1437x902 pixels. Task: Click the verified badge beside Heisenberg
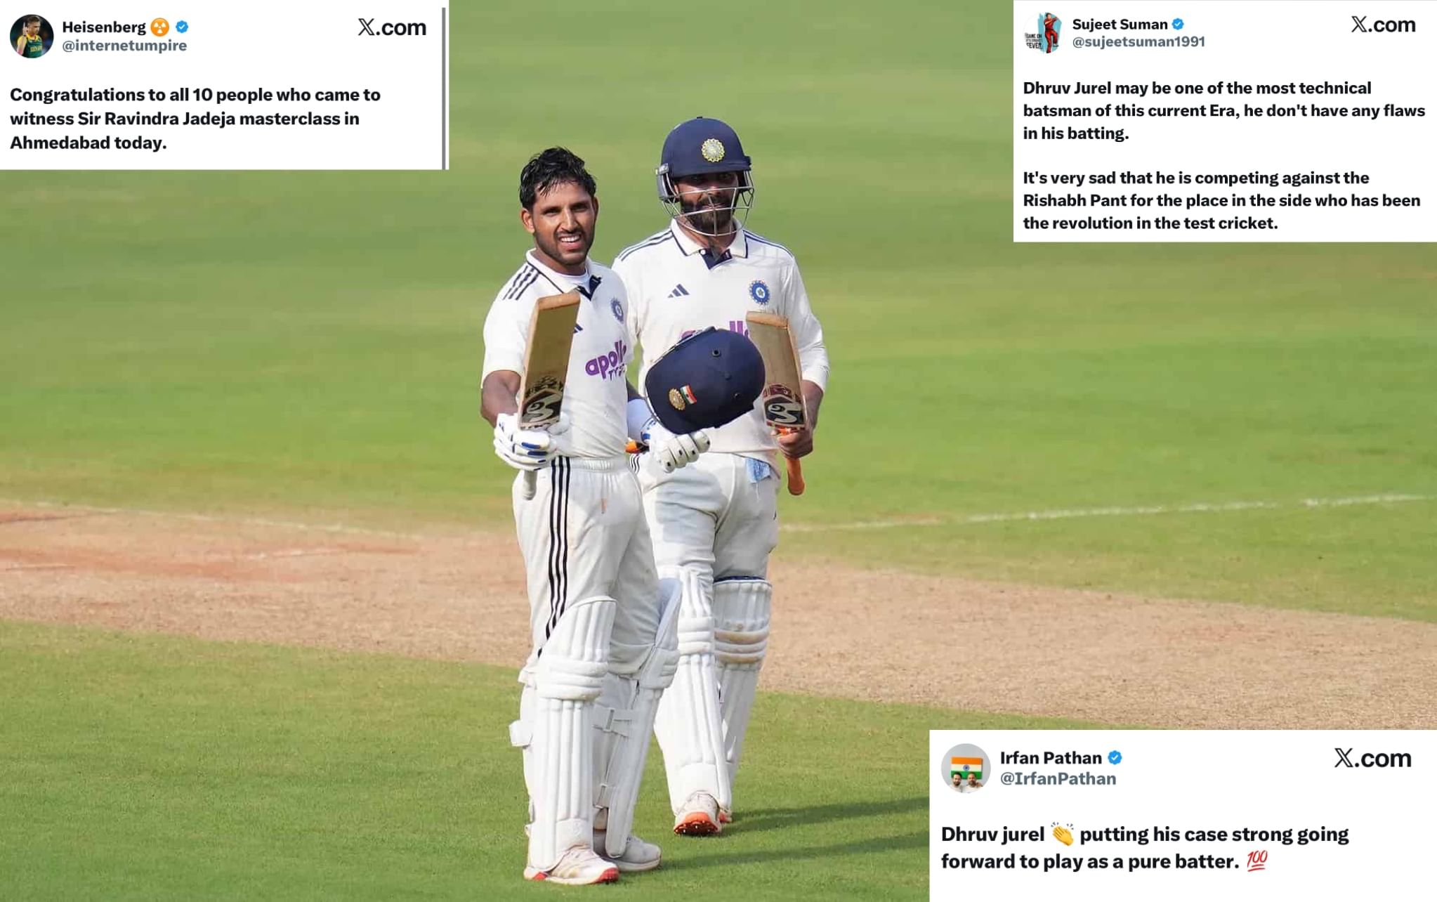pos(182,27)
